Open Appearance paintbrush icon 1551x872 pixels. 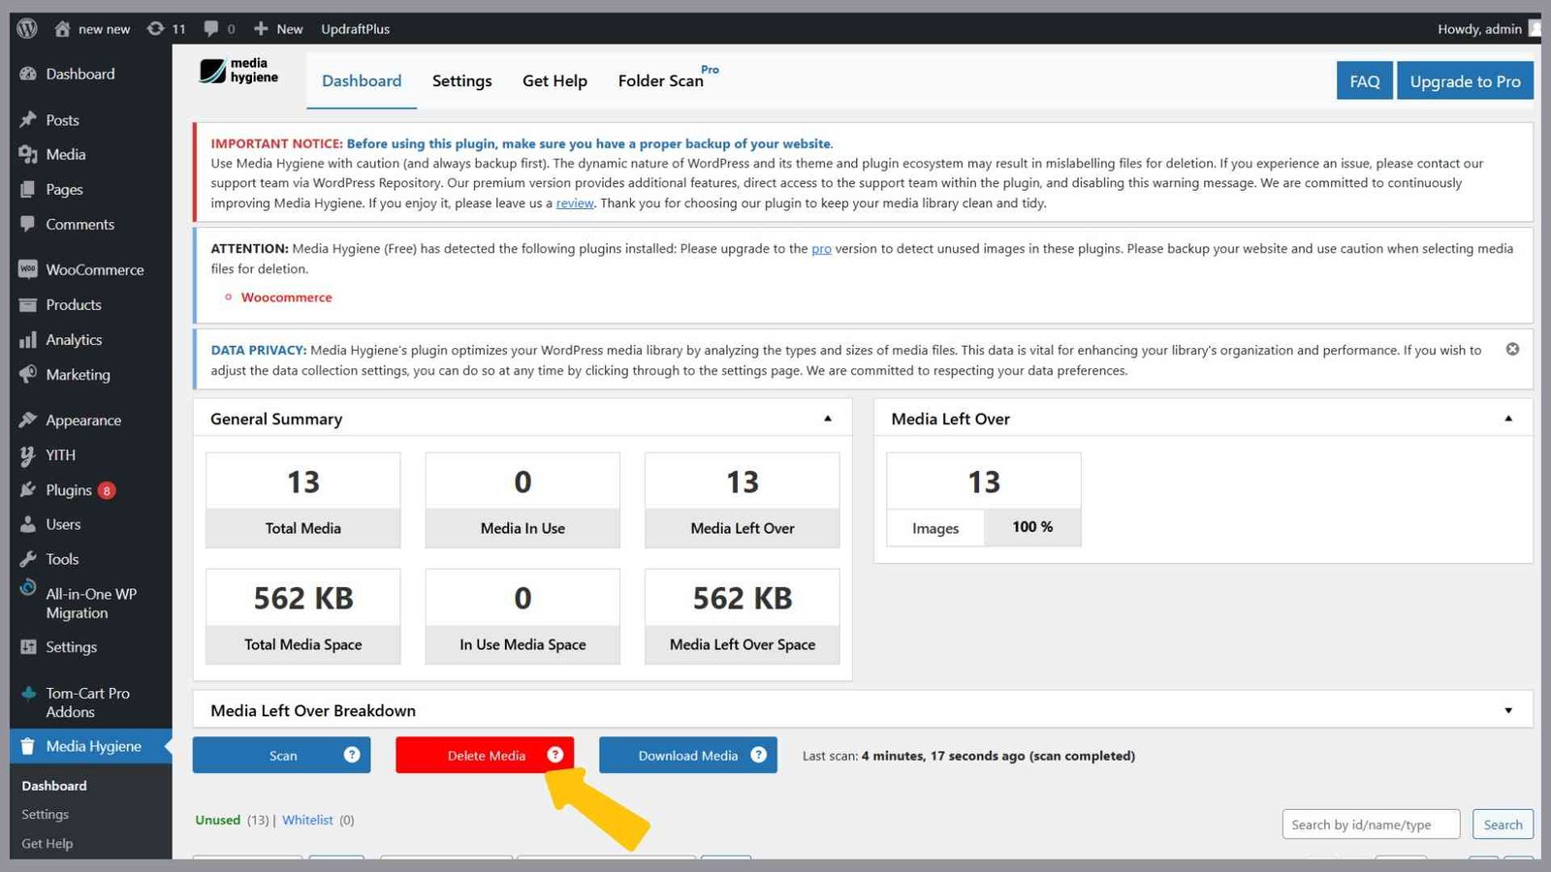pyautogui.click(x=28, y=420)
